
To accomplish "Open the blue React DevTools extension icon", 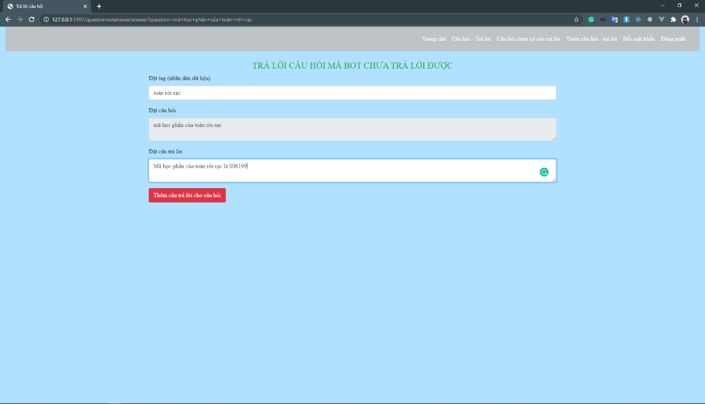I will (638, 19).
